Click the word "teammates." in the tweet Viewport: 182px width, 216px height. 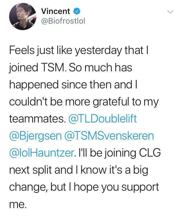(36, 119)
